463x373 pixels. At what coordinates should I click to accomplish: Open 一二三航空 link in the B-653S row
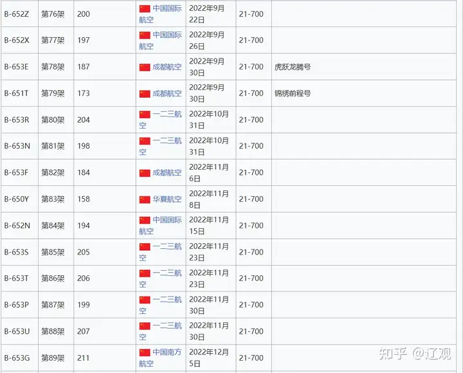coord(160,252)
